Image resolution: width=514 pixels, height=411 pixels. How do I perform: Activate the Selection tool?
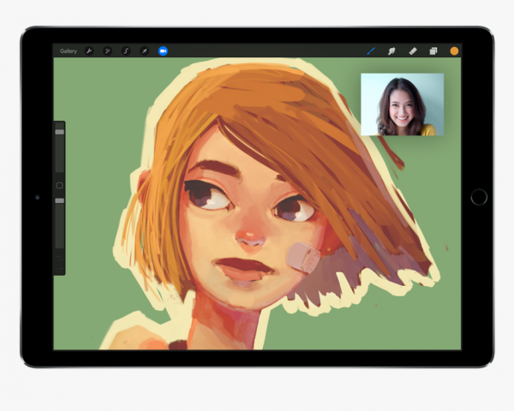click(x=126, y=51)
